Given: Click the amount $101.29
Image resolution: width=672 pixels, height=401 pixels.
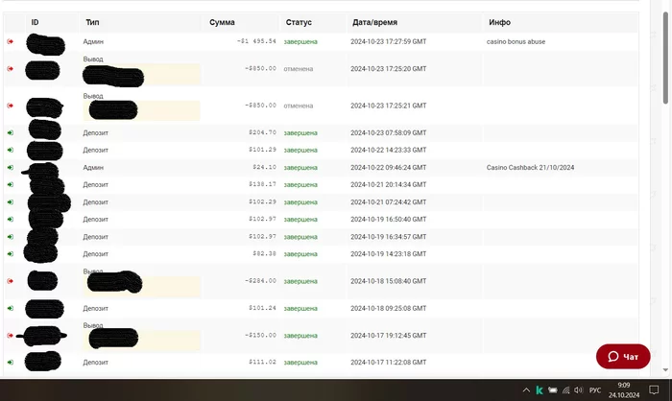Looking at the screenshot, I should [x=262, y=150].
